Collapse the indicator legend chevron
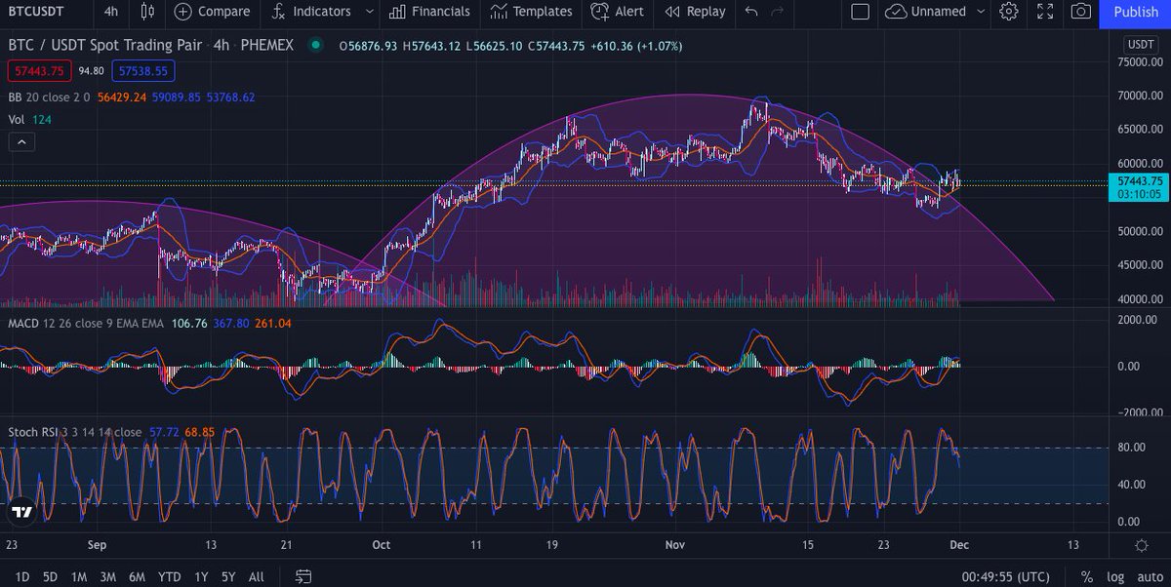The height and width of the screenshot is (587, 1171). pos(21,142)
